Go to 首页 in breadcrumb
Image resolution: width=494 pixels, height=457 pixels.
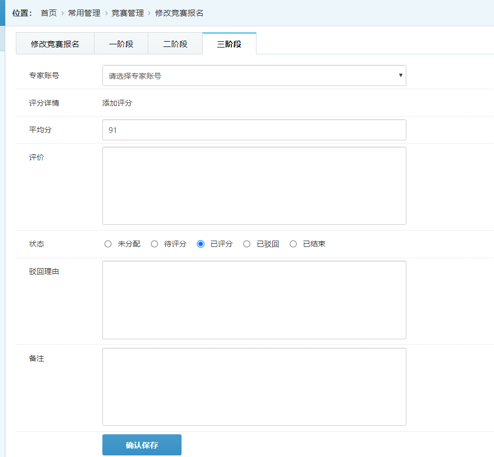(x=49, y=13)
